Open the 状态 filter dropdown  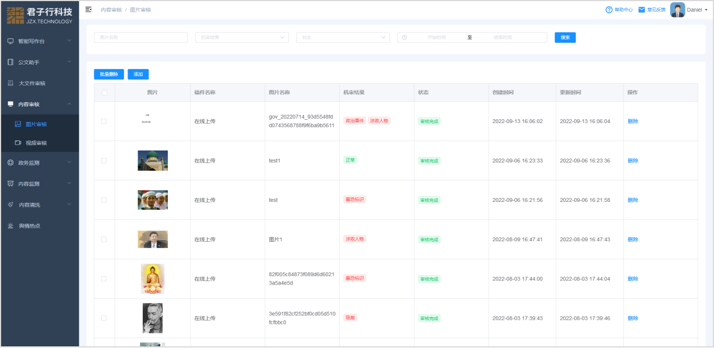343,38
